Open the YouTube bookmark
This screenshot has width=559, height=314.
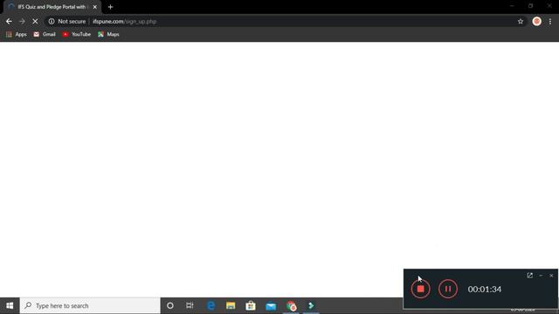pos(77,34)
